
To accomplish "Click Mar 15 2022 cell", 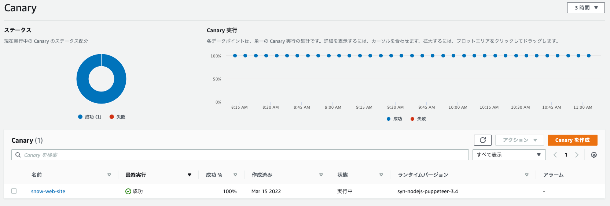I will [x=266, y=191].
